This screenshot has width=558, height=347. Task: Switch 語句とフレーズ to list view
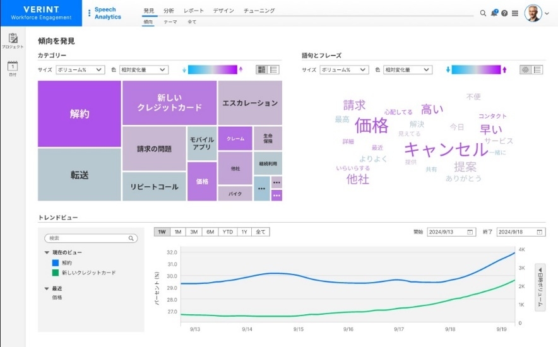coord(538,69)
